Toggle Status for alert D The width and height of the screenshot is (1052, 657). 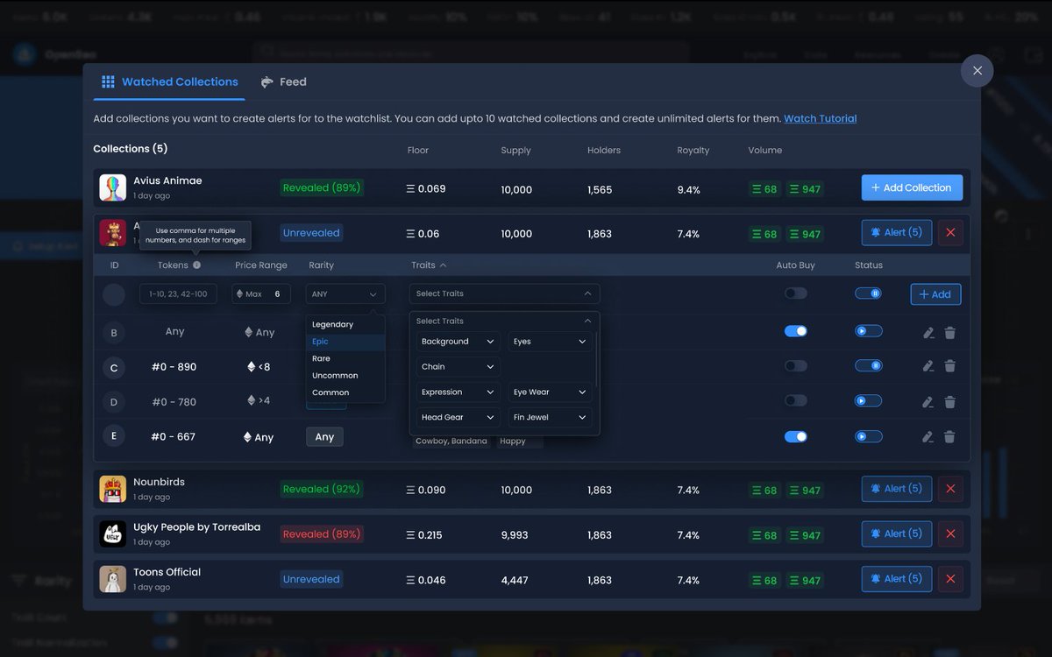tap(869, 400)
